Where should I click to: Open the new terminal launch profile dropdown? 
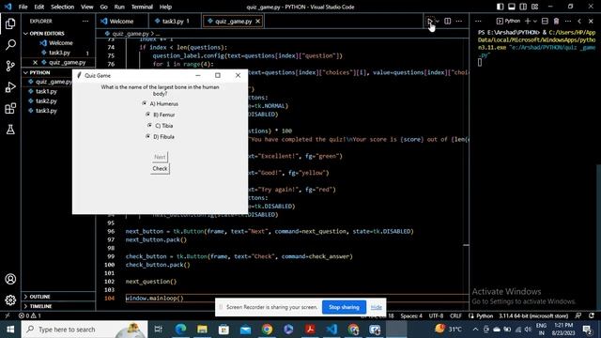tap(535, 21)
